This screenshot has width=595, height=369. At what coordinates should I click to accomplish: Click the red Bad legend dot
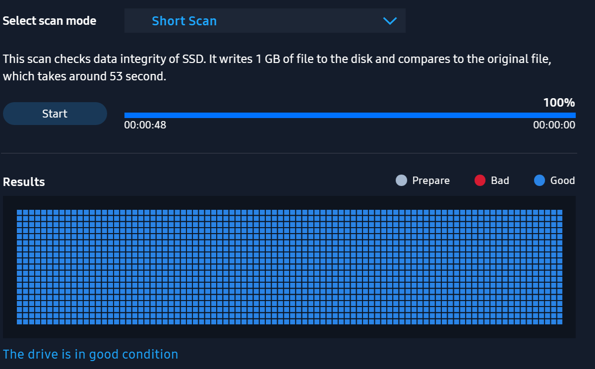click(x=479, y=181)
